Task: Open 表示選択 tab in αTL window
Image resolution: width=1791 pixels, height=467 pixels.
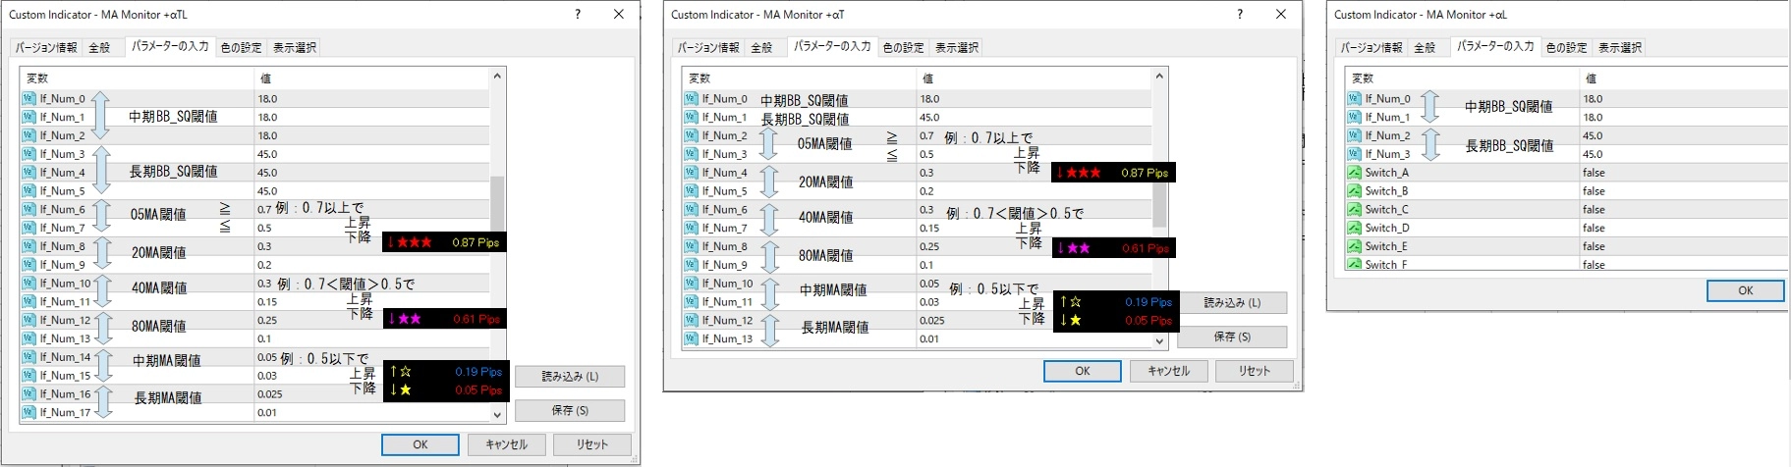Action: click(294, 47)
